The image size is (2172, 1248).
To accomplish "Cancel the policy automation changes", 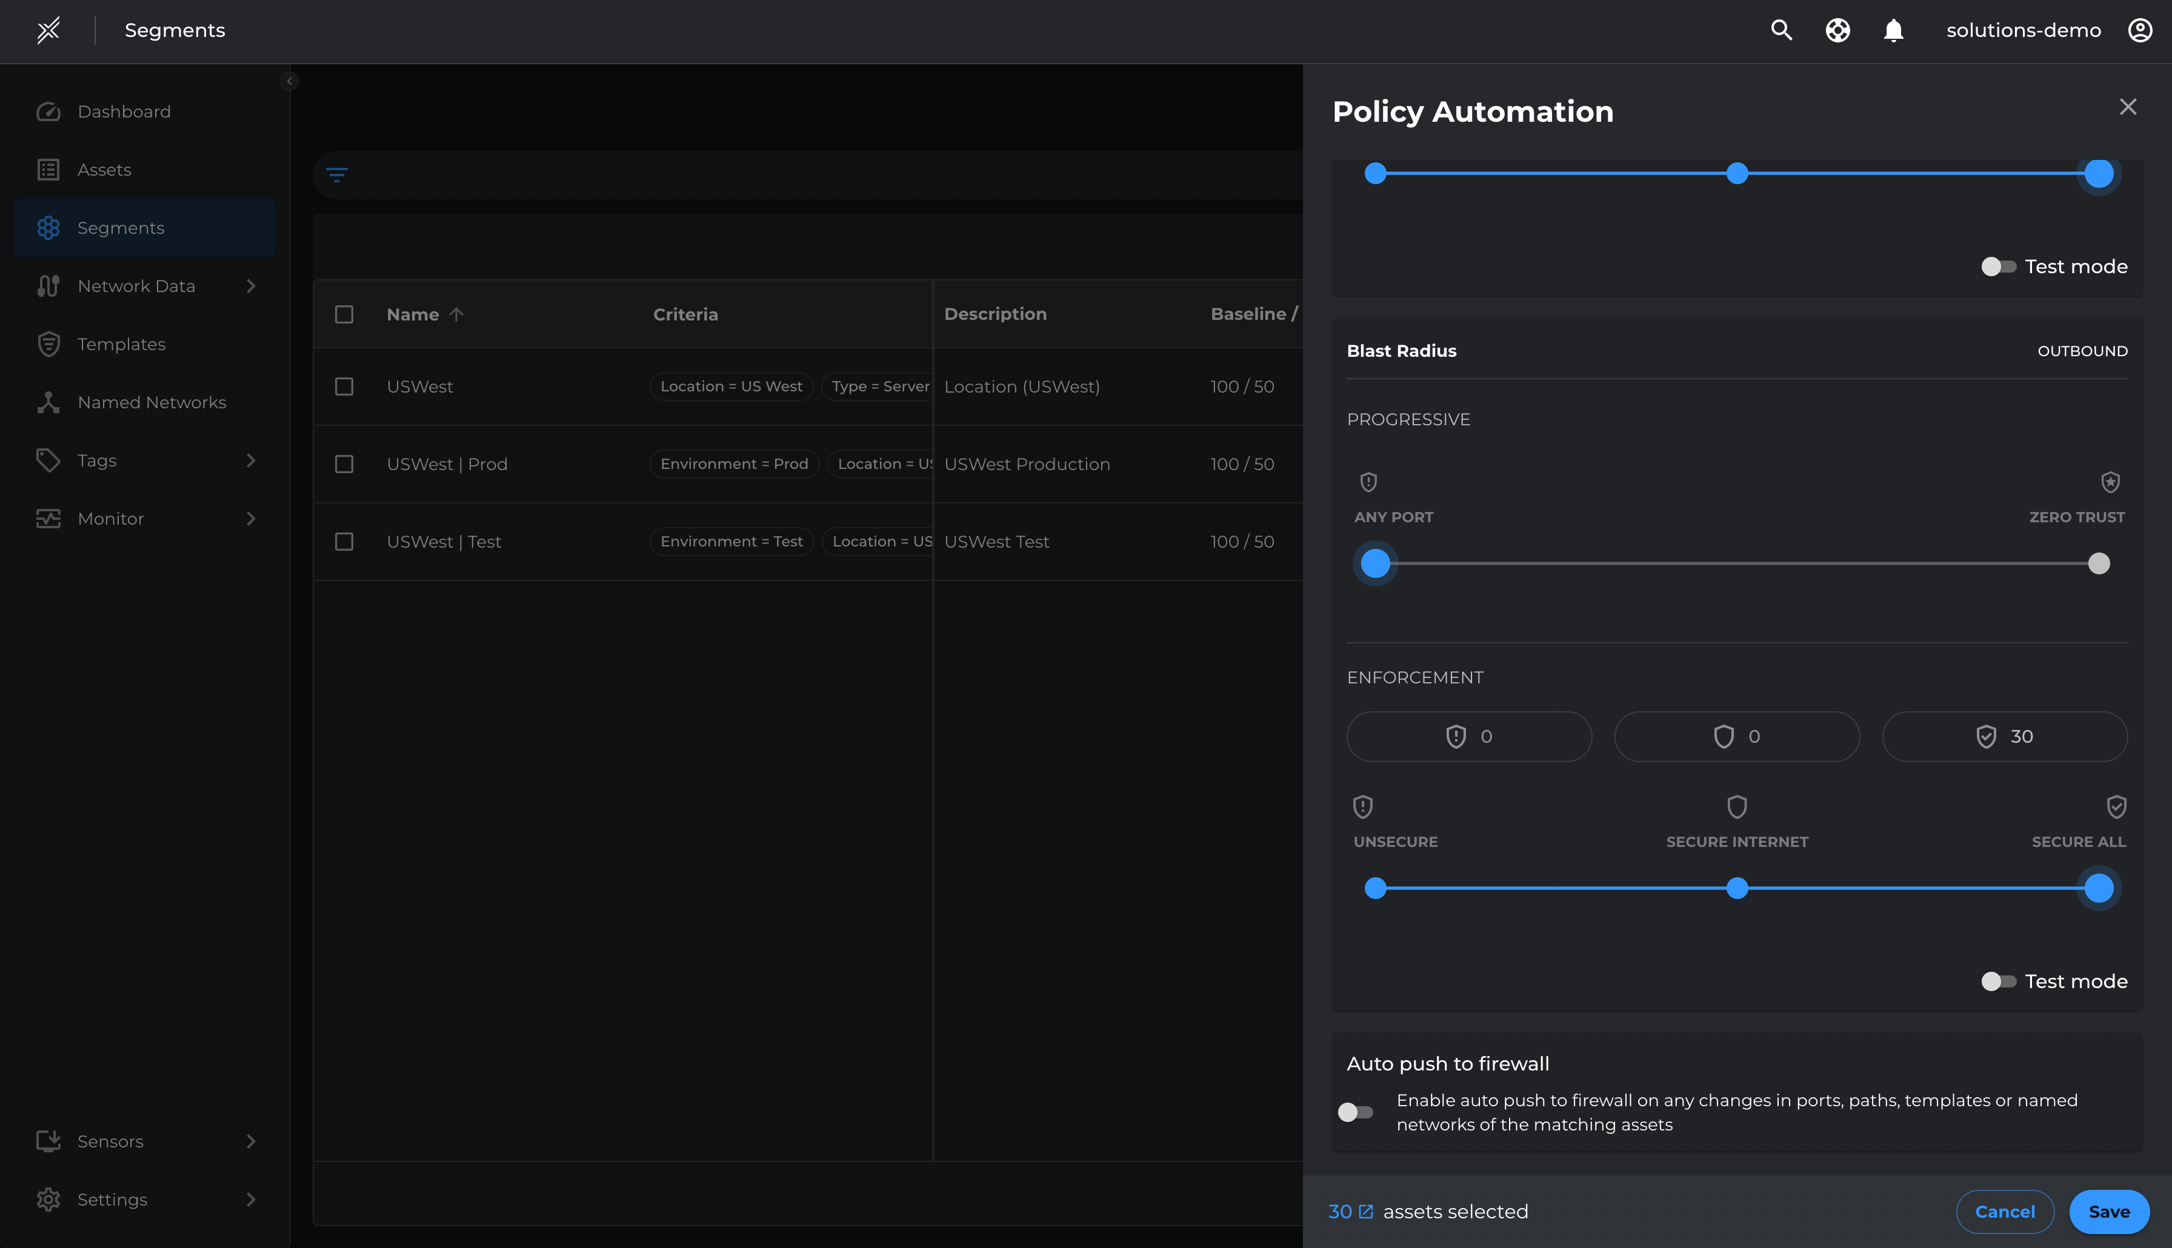I will point(2004,1211).
